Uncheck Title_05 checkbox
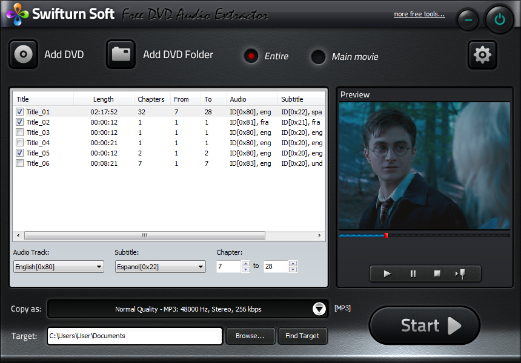This screenshot has height=363, width=521. click(x=19, y=153)
